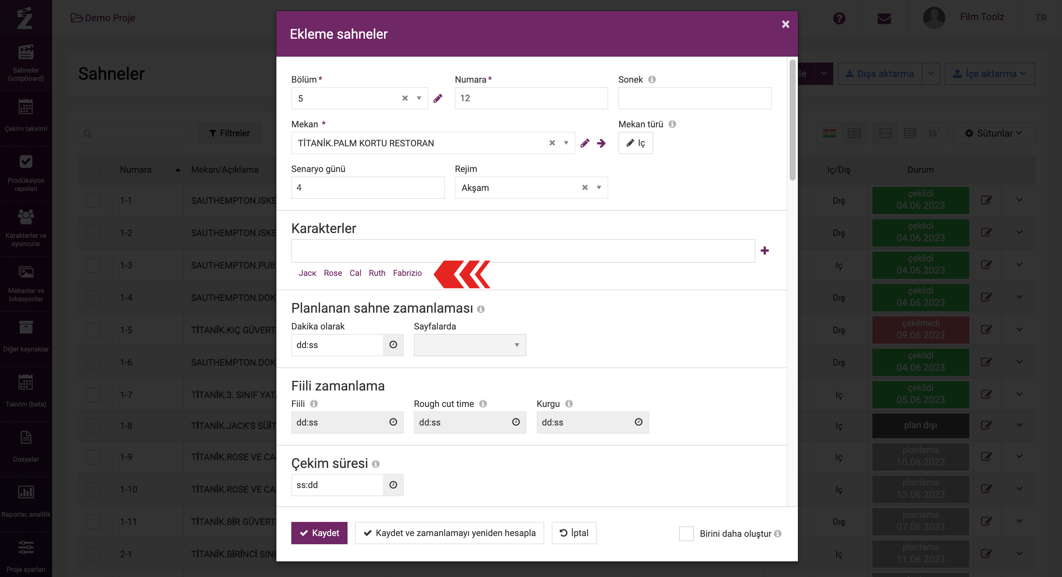Open İçe aktarma dropdown
Viewport: 1062px width, 577px height.
tap(989, 74)
